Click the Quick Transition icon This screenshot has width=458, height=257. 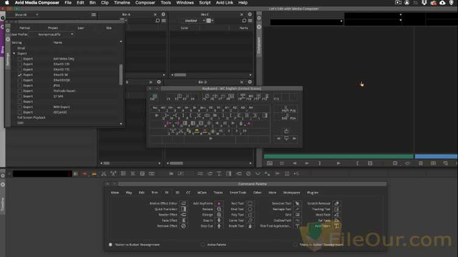183,209
